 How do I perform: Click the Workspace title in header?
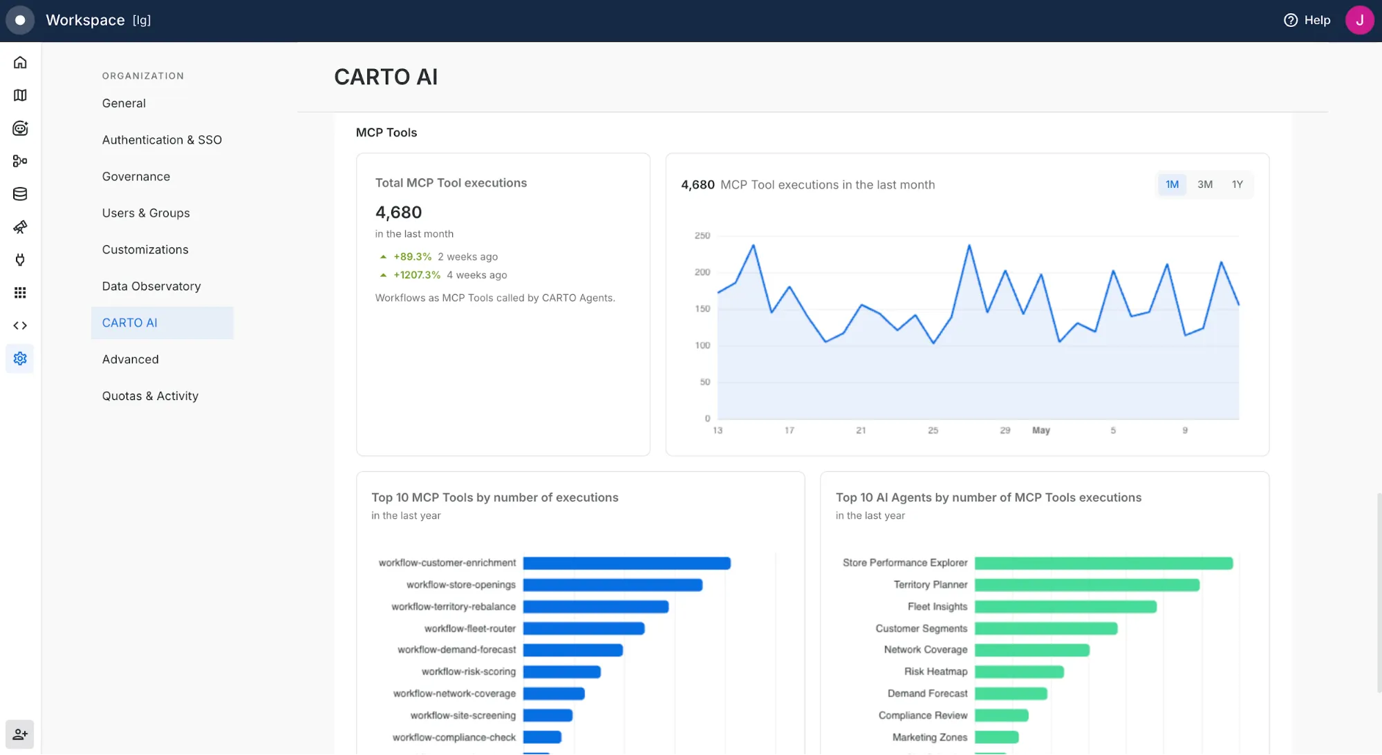pos(85,20)
